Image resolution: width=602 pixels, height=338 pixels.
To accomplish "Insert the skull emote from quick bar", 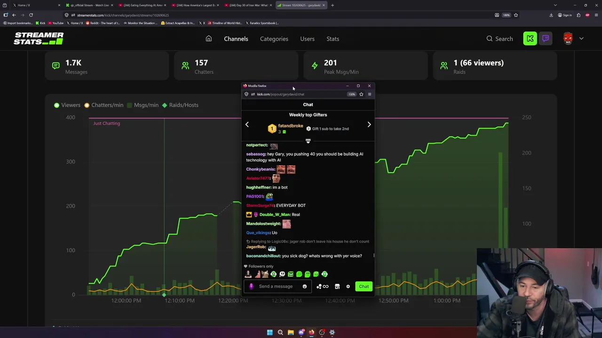I will [282, 274].
